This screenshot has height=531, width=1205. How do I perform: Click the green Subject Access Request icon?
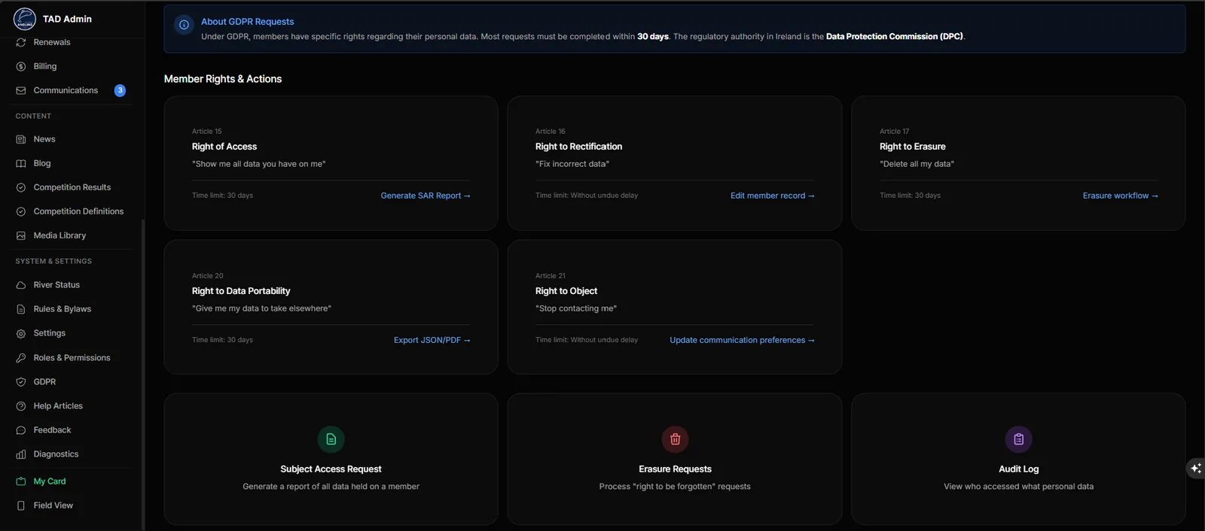click(331, 439)
